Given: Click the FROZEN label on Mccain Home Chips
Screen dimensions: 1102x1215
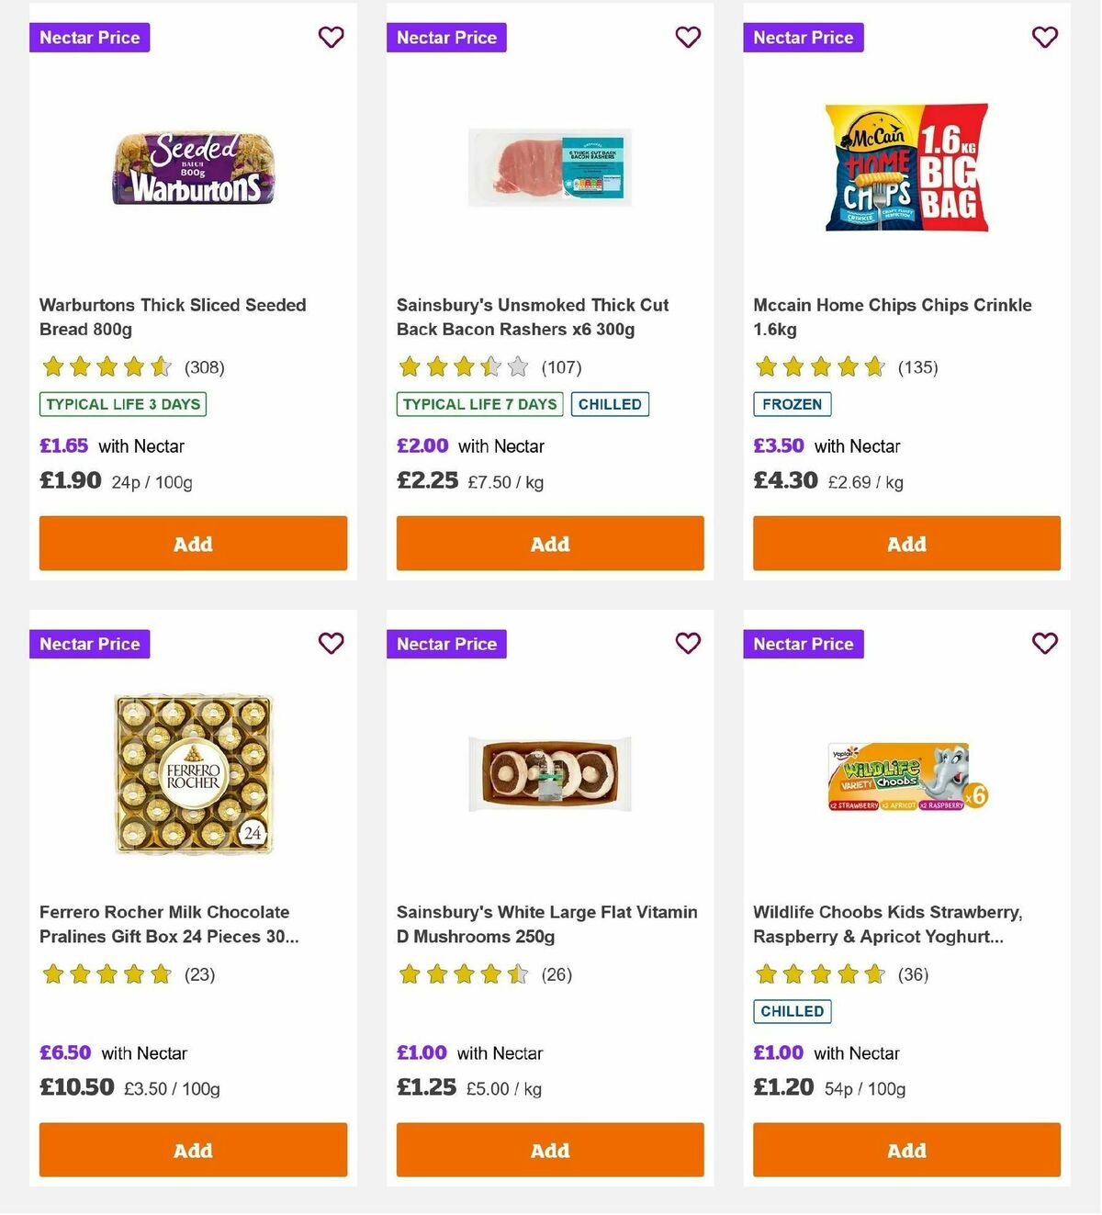Looking at the screenshot, I should point(792,404).
